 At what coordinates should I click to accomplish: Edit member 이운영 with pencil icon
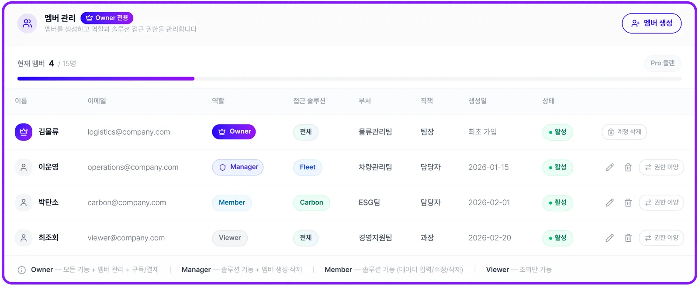coord(609,167)
